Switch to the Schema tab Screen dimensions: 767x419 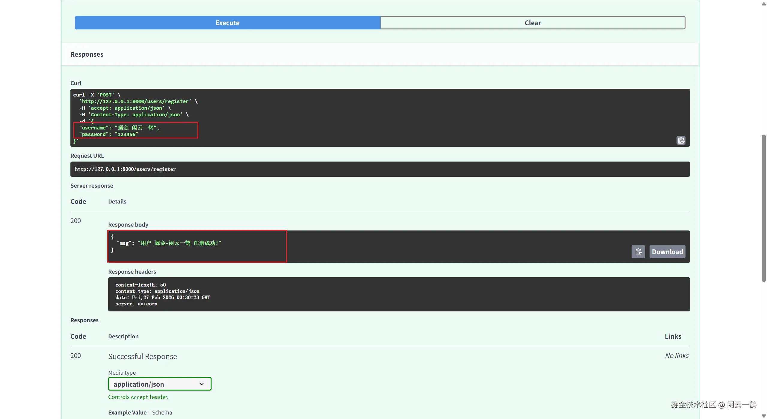click(x=162, y=412)
